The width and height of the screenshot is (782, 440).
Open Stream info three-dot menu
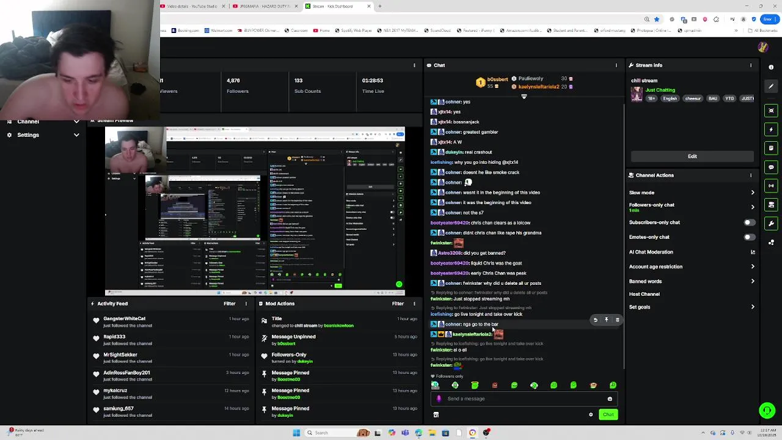pyautogui.click(x=751, y=65)
